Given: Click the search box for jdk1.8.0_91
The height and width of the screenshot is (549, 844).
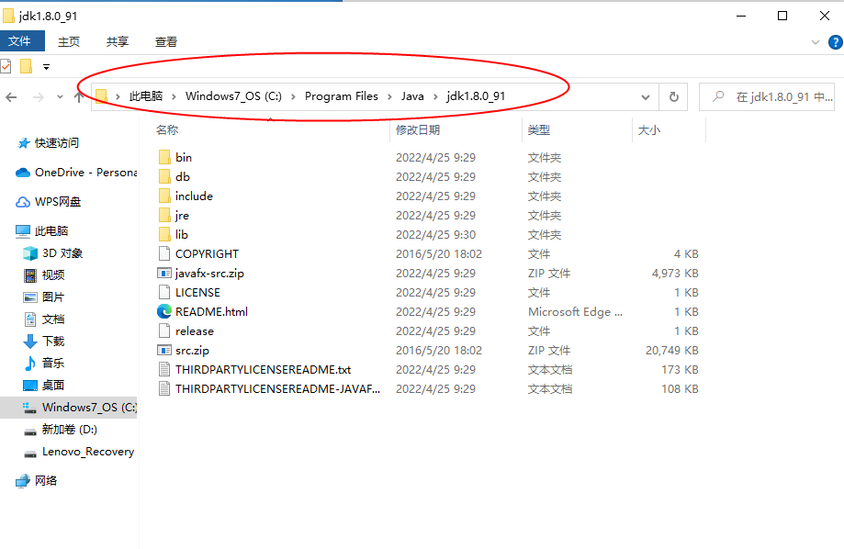Looking at the screenshot, I should (x=767, y=97).
